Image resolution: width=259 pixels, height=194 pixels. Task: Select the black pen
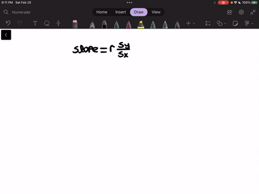coord(104,24)
